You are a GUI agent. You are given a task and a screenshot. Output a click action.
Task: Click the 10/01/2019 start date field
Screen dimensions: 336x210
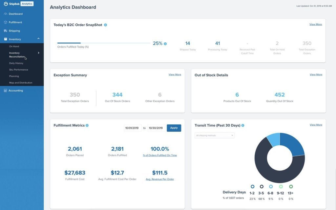coord(131,128)
